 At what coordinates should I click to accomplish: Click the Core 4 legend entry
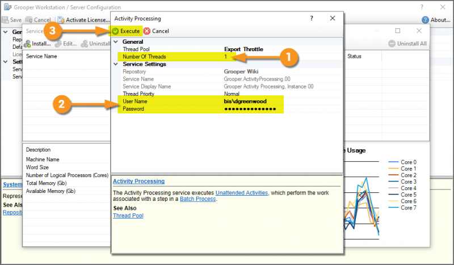402,188
